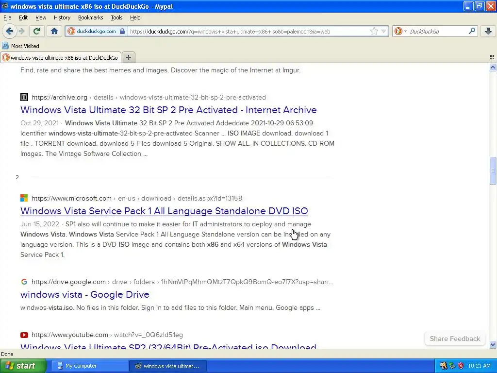
Task: Click the address bar URL field
Action: tap(249, 32)
